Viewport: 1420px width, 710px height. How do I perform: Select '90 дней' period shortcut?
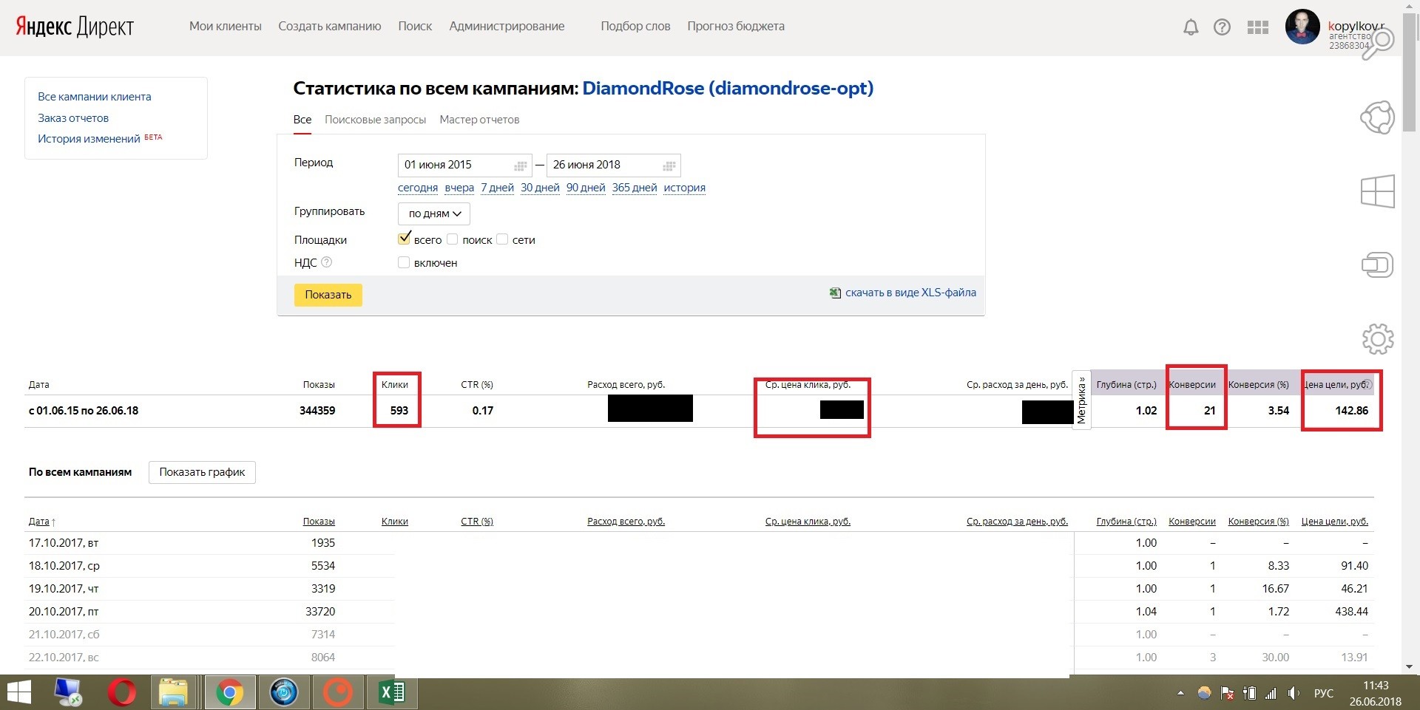[586, 188]
